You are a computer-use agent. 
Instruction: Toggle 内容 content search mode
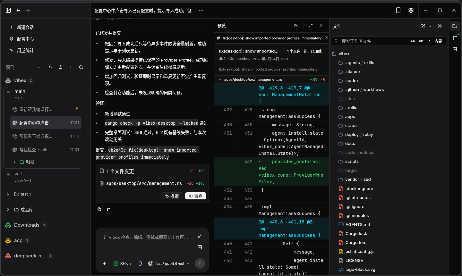coord(438,41)
